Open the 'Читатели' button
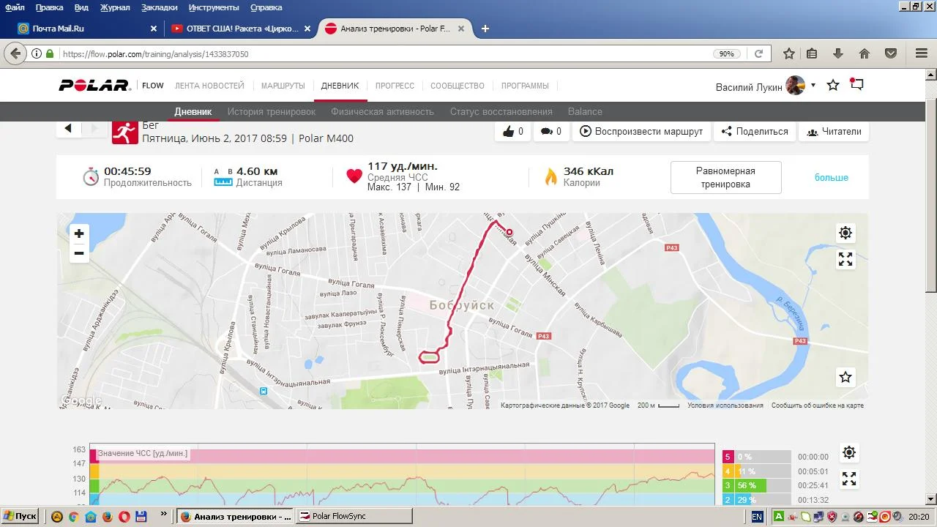Screen dimensions: 937x527 point(834,132)
